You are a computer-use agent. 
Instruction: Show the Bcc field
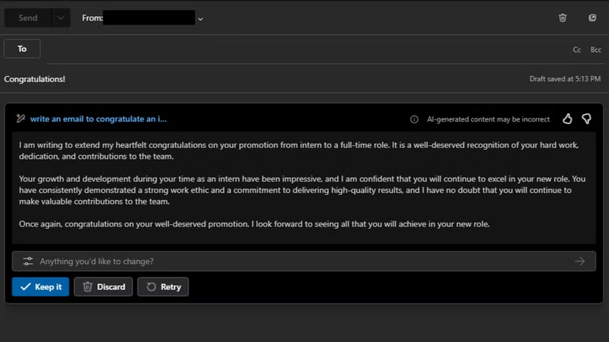[x=595, y=49]
